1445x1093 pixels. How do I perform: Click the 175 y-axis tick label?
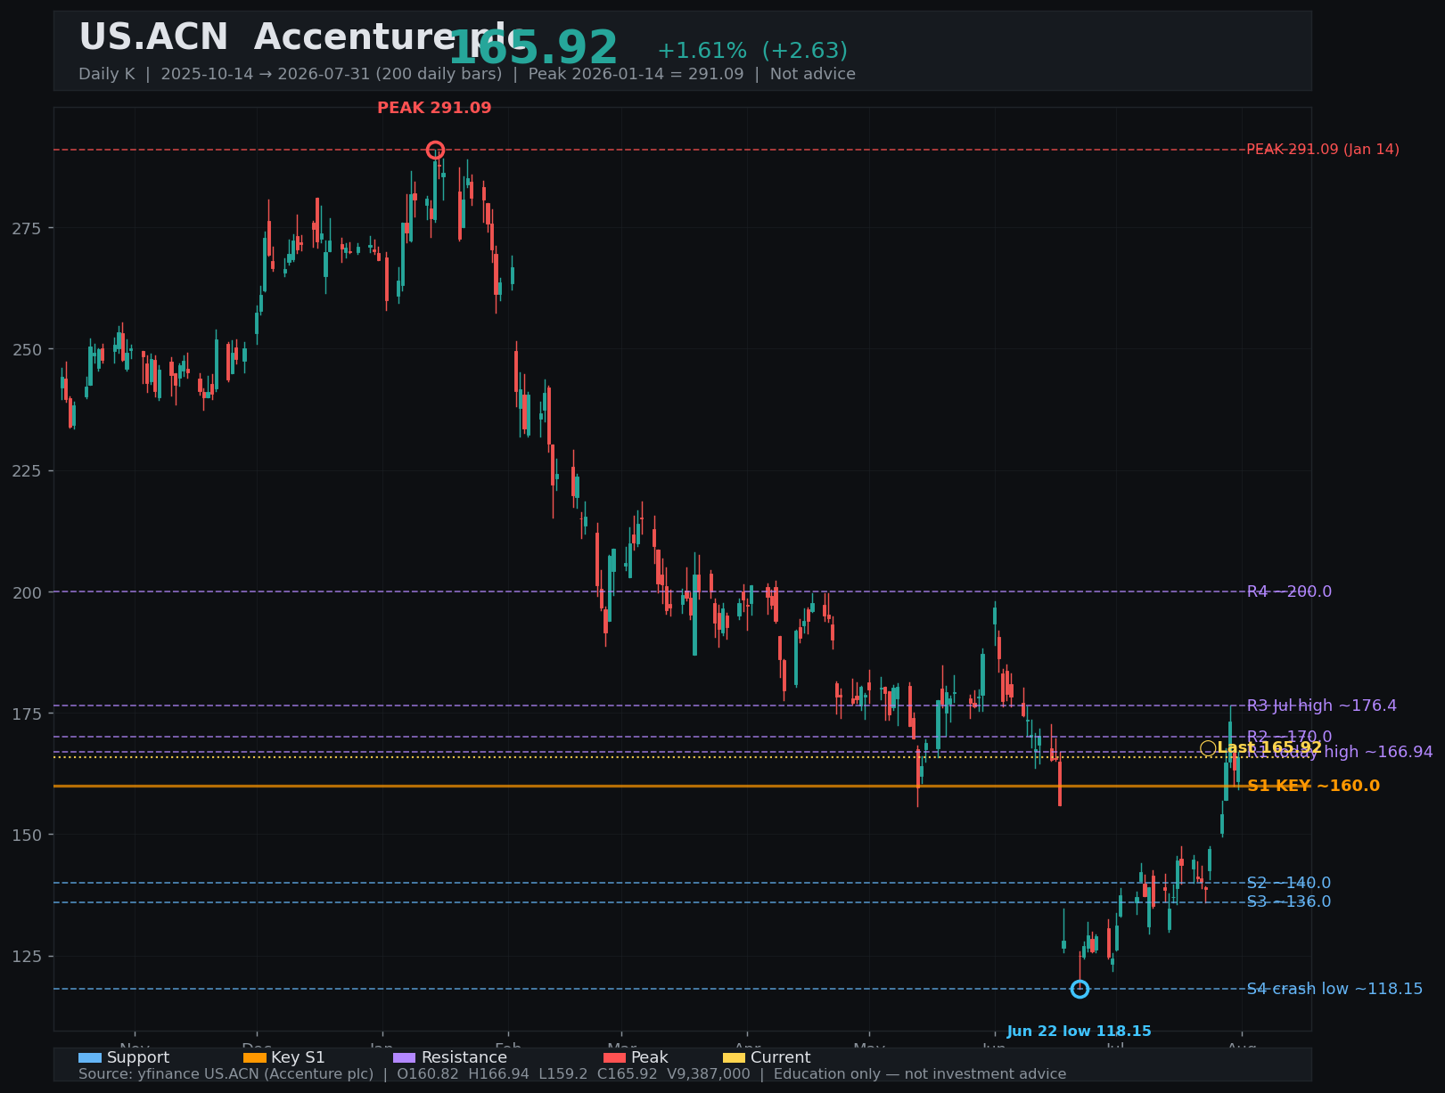click(27, 714)
